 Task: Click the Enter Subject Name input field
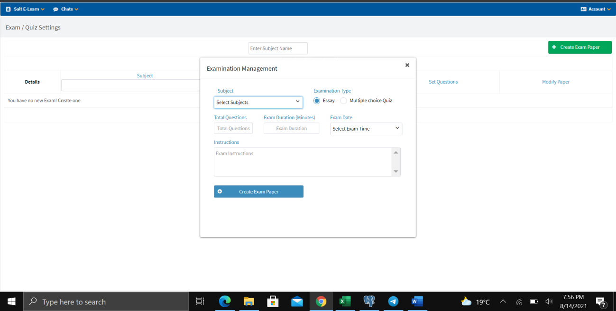(x=277, y=48)
